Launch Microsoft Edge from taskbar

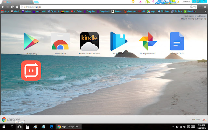click(x=51, y=127)
